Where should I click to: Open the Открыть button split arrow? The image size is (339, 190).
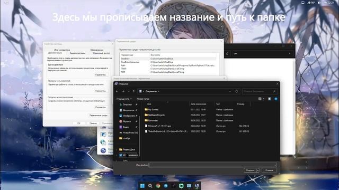pyautogui.click(x=258, y=170)
